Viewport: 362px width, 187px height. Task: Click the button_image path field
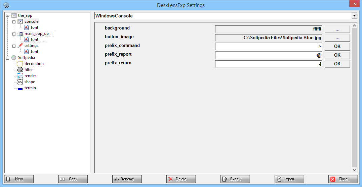tap(269, 38)
